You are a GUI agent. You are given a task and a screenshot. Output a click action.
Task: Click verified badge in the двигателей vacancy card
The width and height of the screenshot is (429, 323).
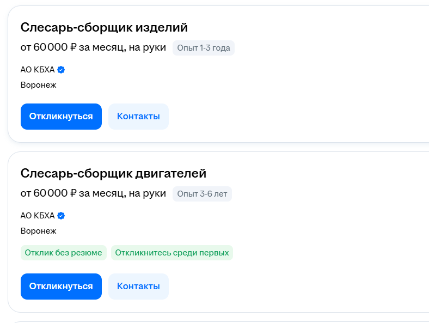pyautogui.click(x=61, y=216)
